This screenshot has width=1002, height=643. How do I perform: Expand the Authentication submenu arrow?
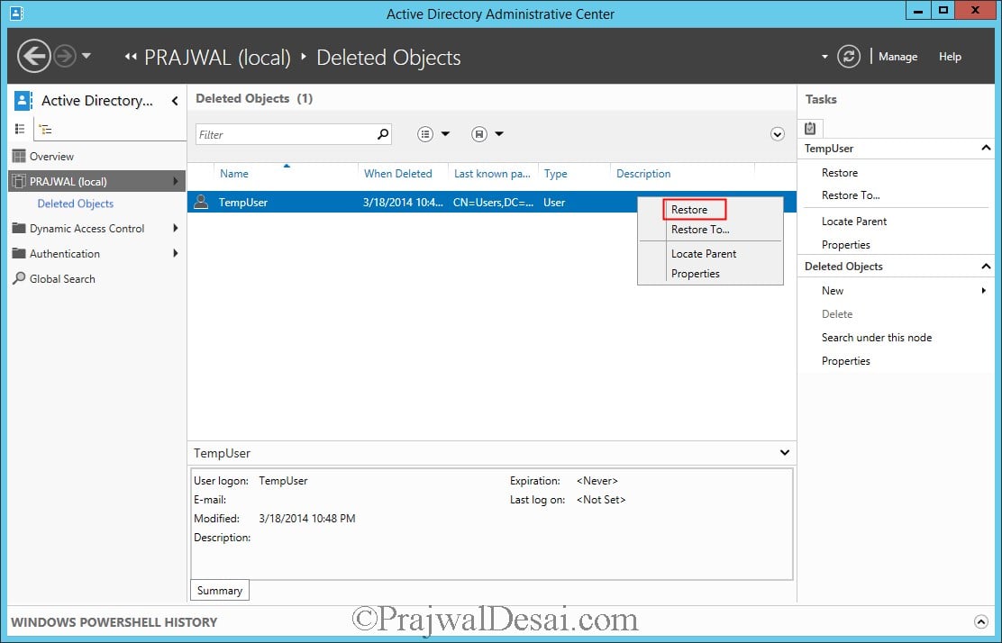[x=176, y=253]
